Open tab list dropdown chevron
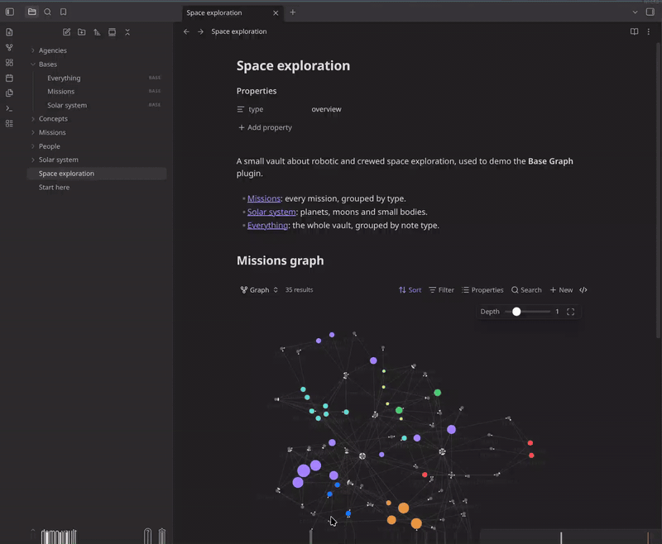This screenshot has width=662, height=544. click(x=635, y=12)
